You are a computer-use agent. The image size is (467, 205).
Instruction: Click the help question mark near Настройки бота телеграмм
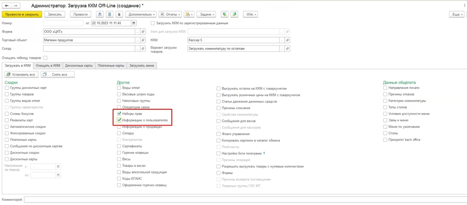264,153
